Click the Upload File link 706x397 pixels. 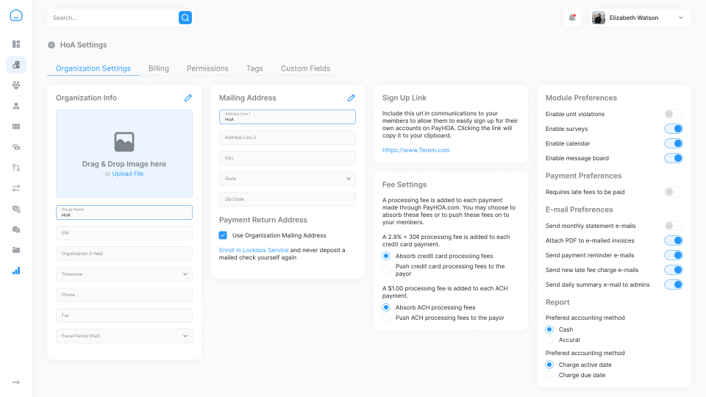[x=128, y=174]
